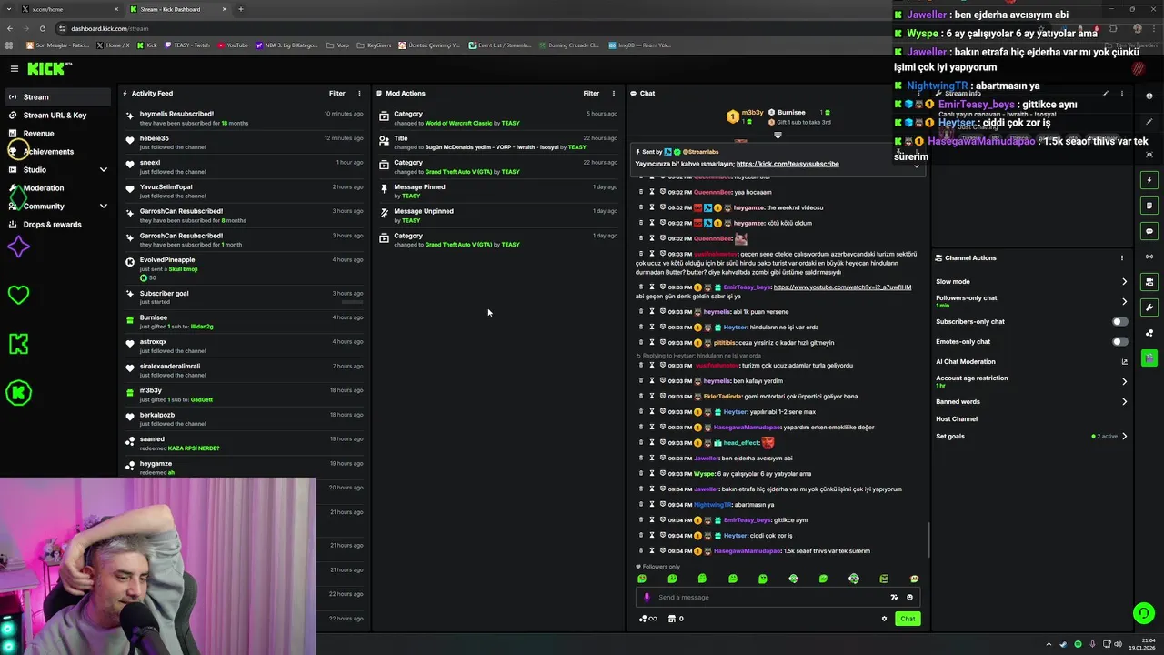This screenshot has width=1164, height=655.
Task: Click the shop icon below the message box
Action: click(x=672, y=619)
